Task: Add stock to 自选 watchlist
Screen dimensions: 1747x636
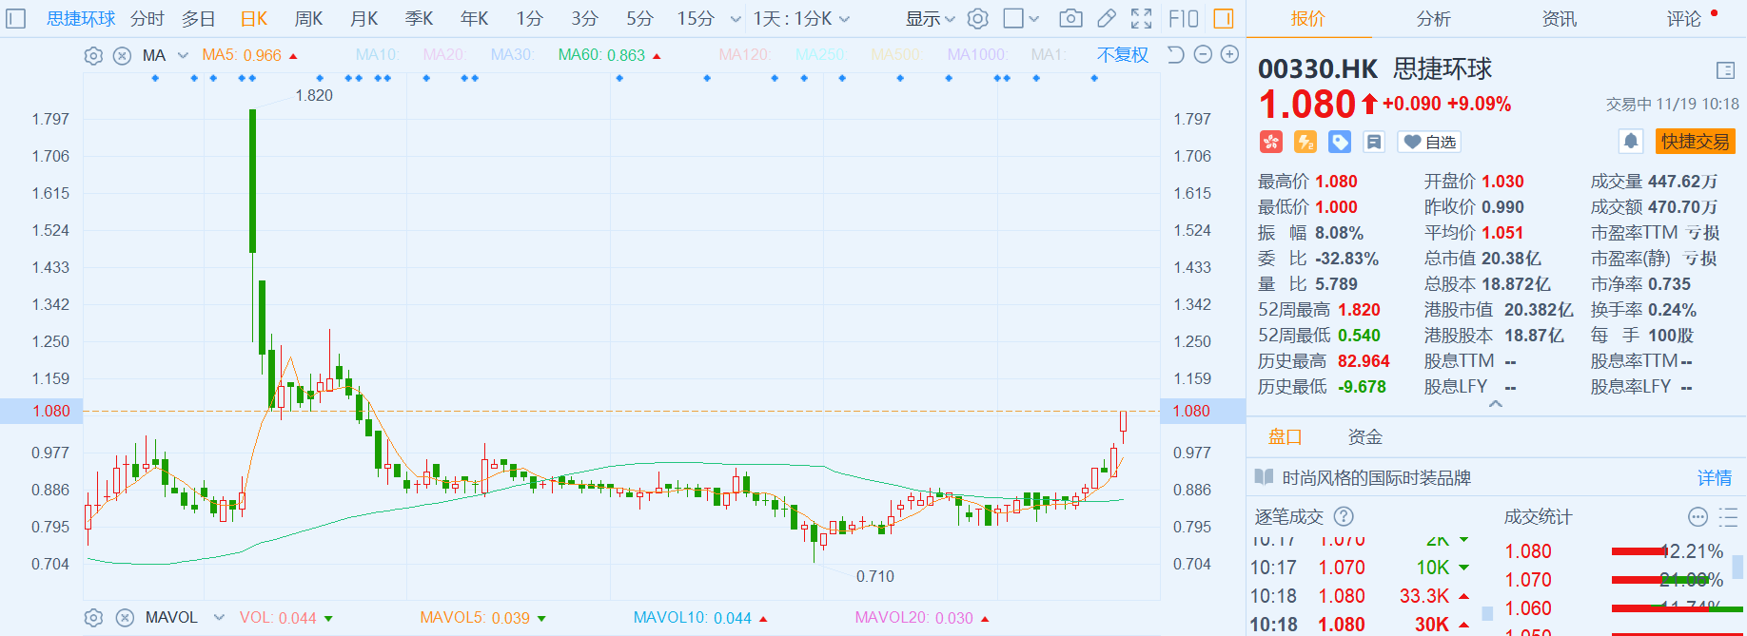Action: coord(1429,142)
